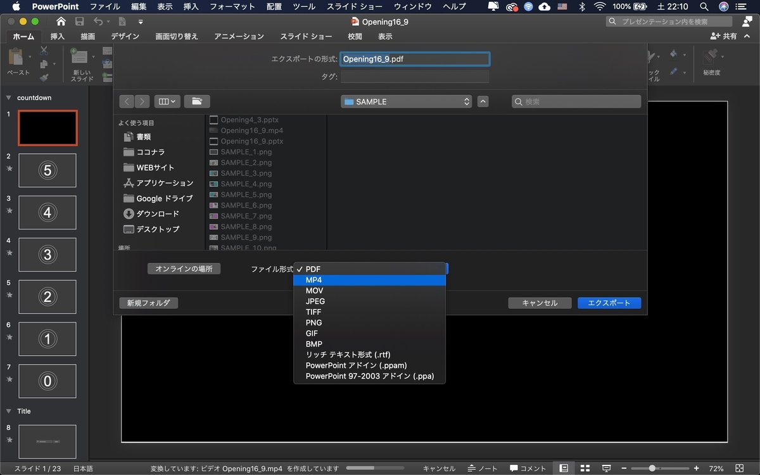Choose GIF in the format list

coord(370,333)
